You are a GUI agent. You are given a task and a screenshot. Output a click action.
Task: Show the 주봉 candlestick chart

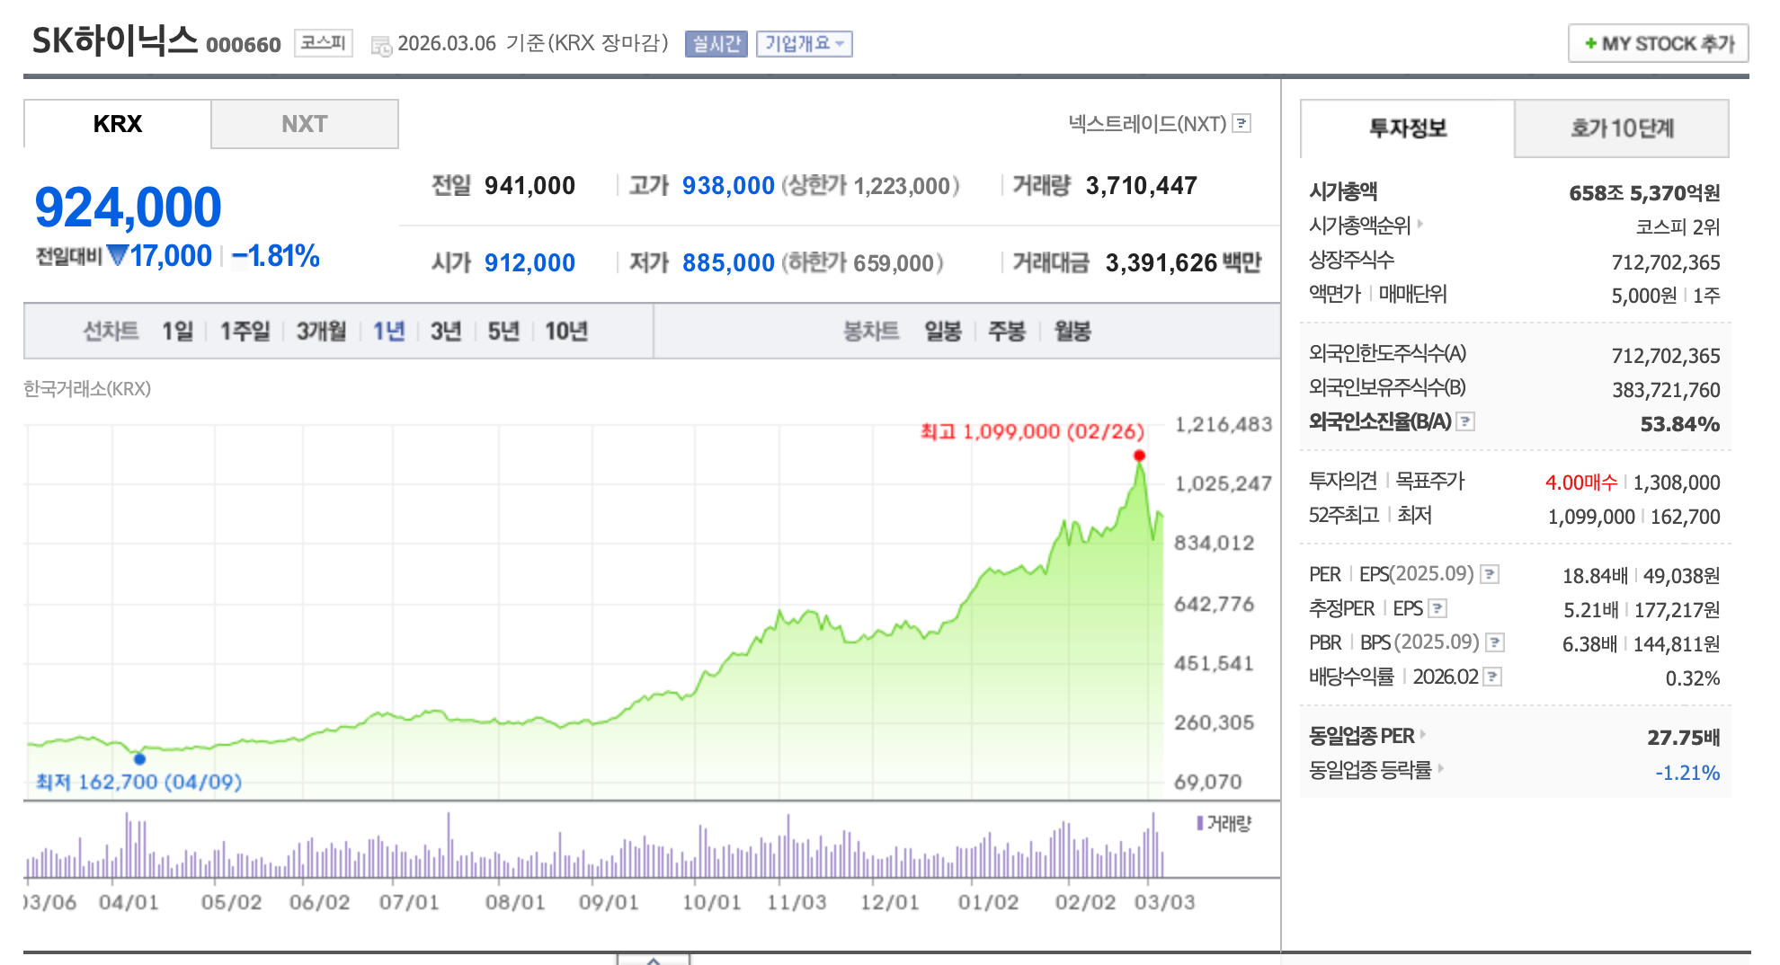[x=1007, y=332]
